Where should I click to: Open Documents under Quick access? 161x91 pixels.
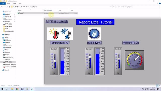click(x=8, y=19)
